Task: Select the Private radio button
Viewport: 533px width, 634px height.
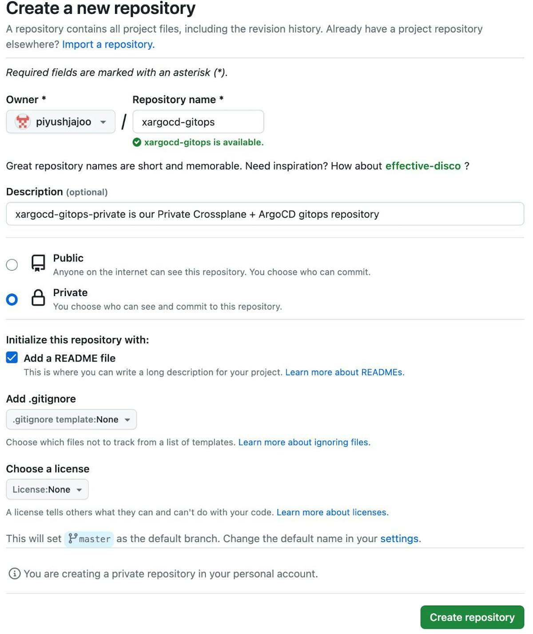Action: point(12,299)
